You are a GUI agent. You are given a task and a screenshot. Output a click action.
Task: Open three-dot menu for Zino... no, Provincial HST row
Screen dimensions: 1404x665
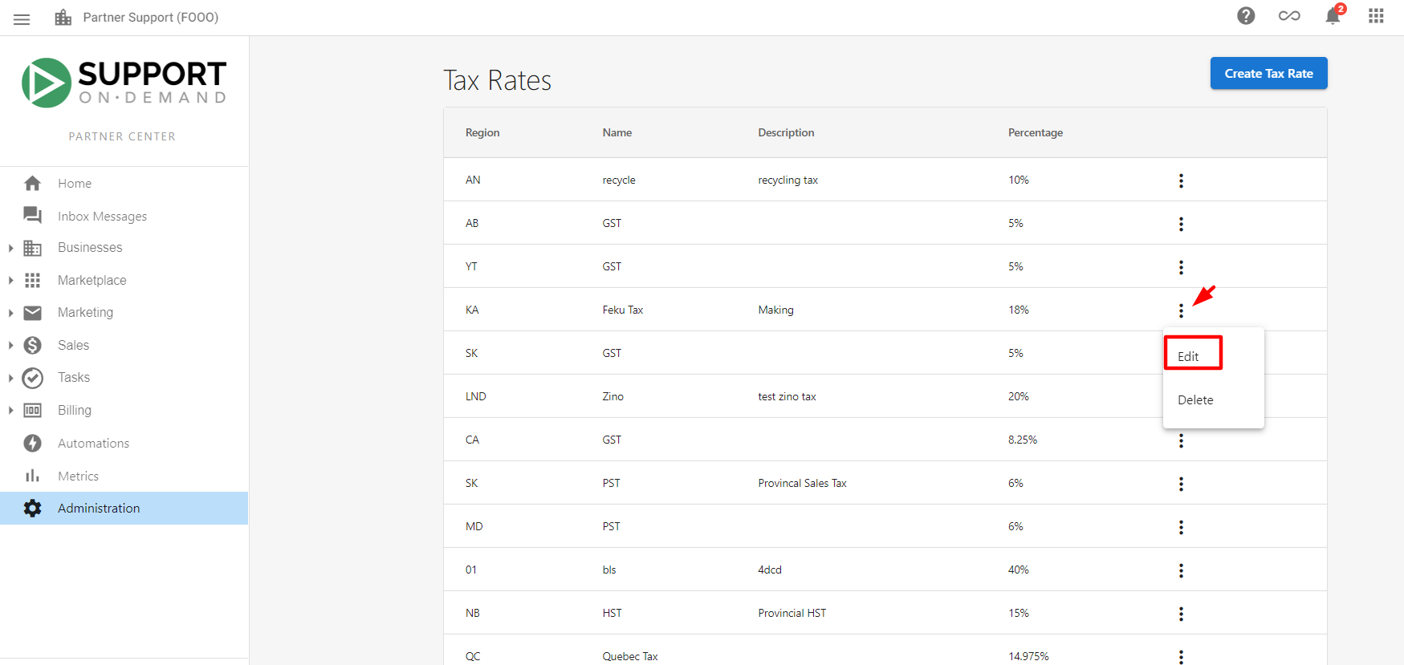1181,614
